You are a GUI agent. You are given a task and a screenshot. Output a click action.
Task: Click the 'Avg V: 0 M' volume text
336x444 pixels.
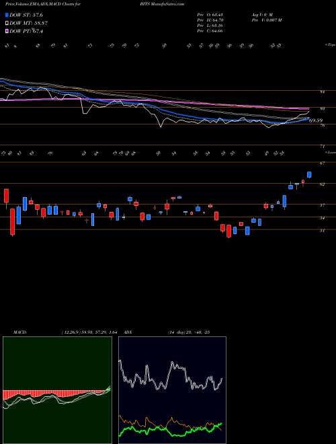tap(261, 14)
